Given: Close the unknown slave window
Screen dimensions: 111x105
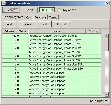Looking at the screenshot, I should (107, 3).
